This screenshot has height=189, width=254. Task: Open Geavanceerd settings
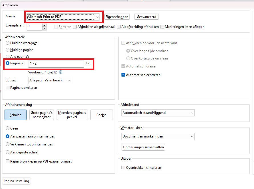click(147, 17)
